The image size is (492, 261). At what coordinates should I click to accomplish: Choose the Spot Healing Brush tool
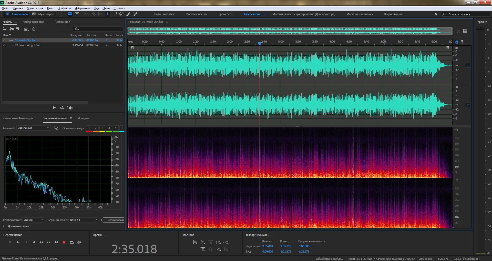(x=135, y=14)
